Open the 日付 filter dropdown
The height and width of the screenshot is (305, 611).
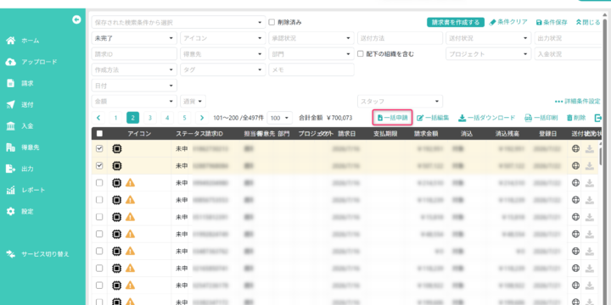[x=134, y=86]
